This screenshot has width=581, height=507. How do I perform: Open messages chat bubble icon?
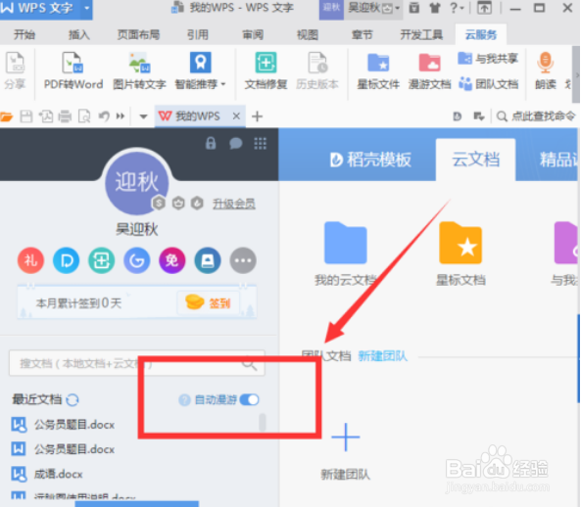[236, 143]
